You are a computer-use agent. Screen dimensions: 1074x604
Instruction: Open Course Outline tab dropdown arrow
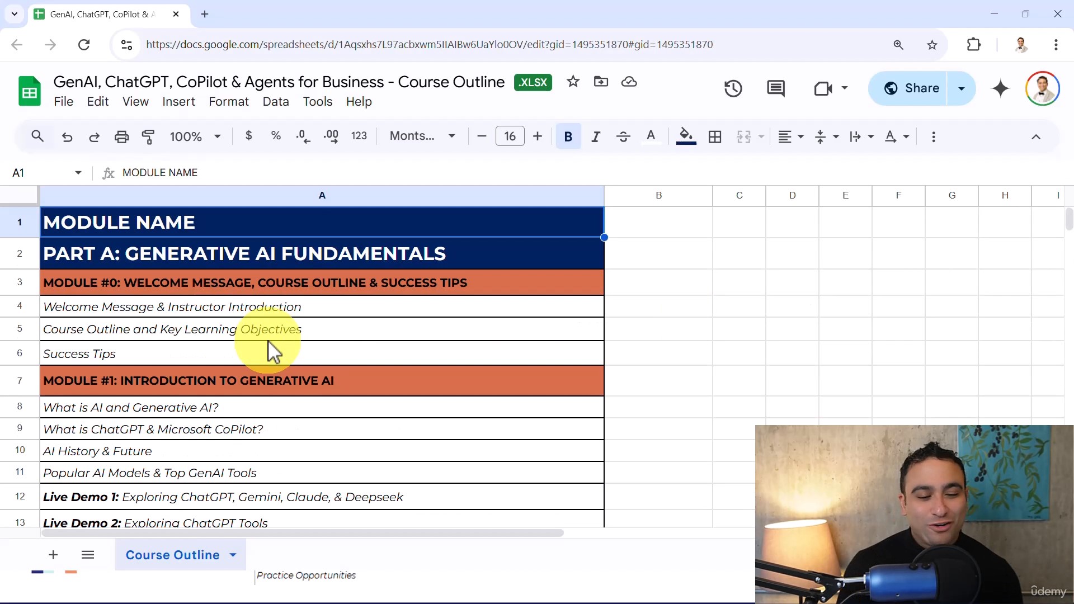[233, 555]
